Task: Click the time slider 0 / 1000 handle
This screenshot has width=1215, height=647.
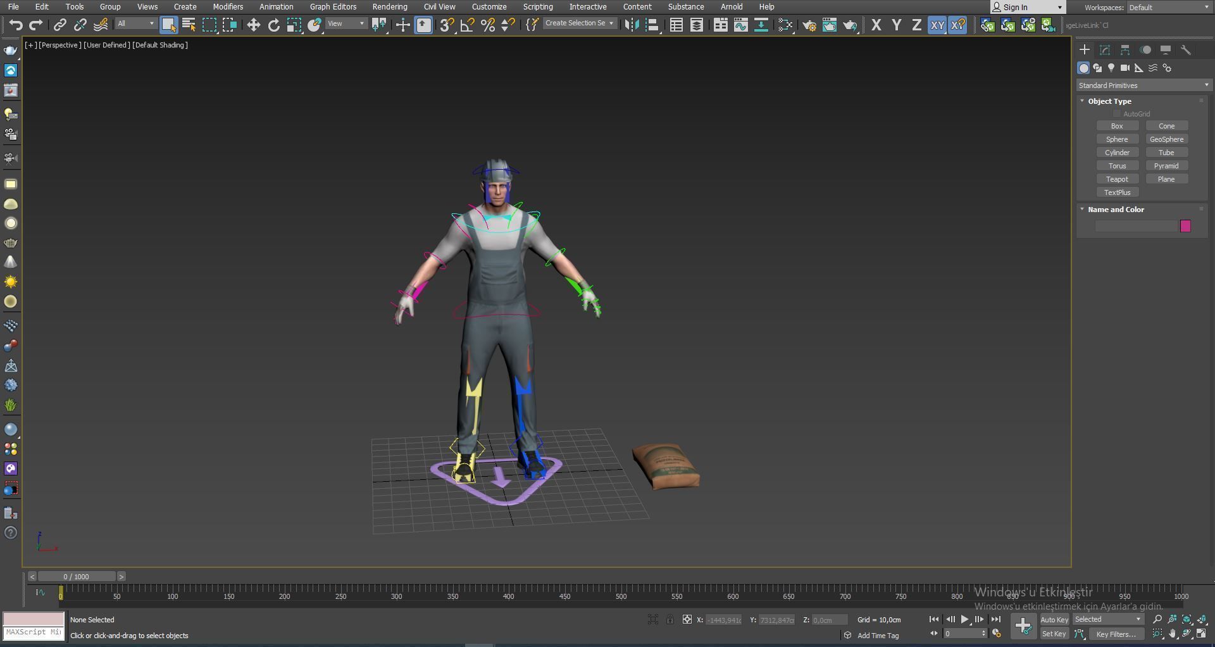Action: pos(77,577)
